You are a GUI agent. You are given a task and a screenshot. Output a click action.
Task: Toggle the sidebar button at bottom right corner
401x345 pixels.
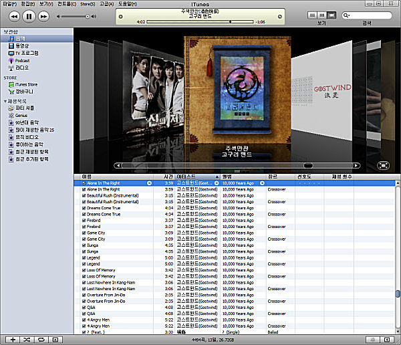387,340
